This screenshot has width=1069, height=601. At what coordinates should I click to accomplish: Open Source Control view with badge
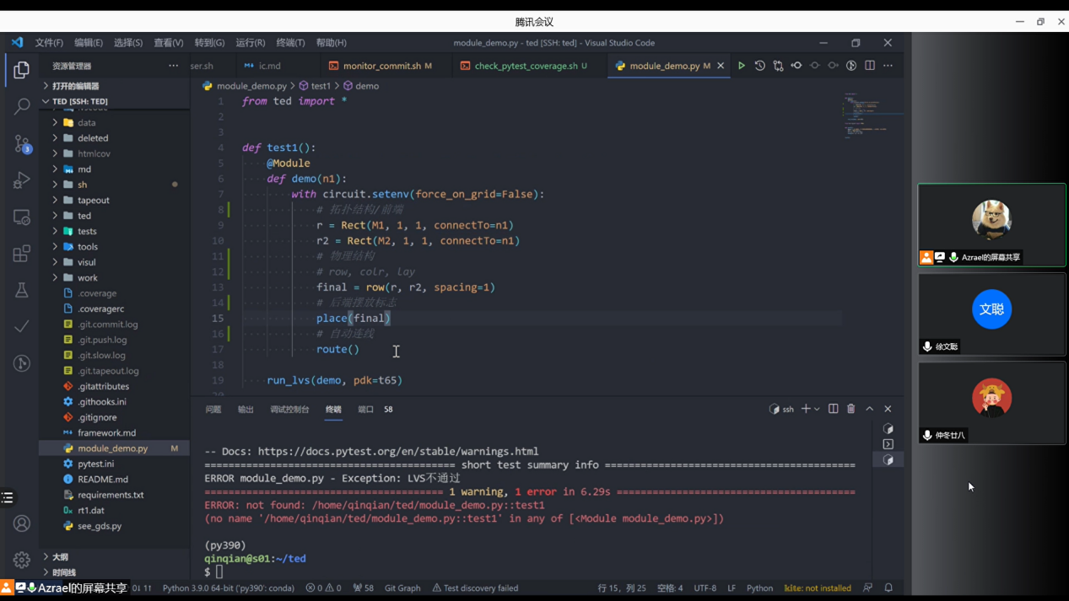(22, 143)
